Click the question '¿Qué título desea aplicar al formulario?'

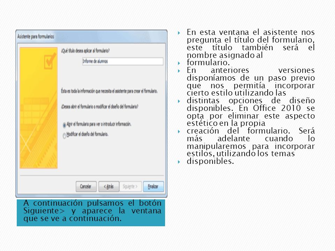coord(85,51)
